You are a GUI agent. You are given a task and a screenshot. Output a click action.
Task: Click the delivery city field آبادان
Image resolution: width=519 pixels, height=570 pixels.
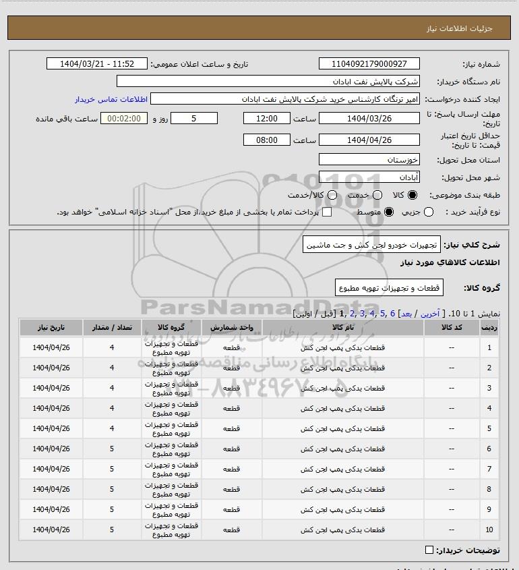point(369,177)
